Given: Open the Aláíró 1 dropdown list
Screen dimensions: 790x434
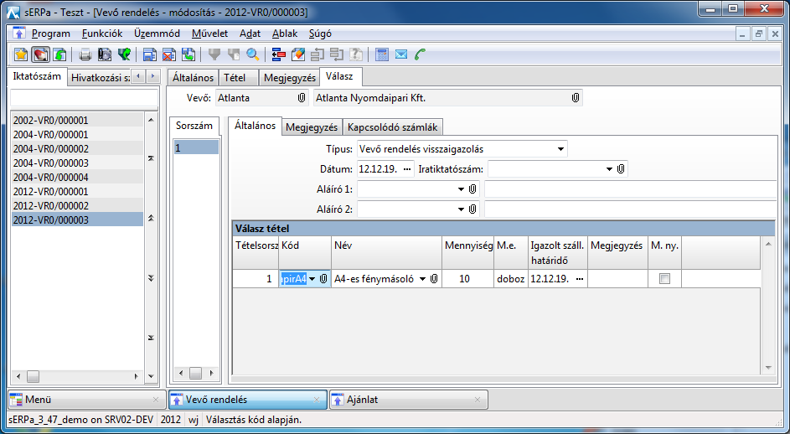Looking at the screenshot, I should point(461,189).
